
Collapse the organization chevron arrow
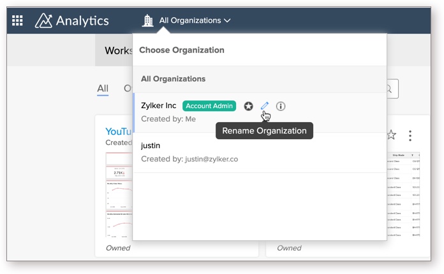[x=227, y=20]
